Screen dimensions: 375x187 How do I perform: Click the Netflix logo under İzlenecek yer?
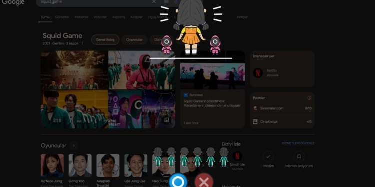(x=258, y=73)
